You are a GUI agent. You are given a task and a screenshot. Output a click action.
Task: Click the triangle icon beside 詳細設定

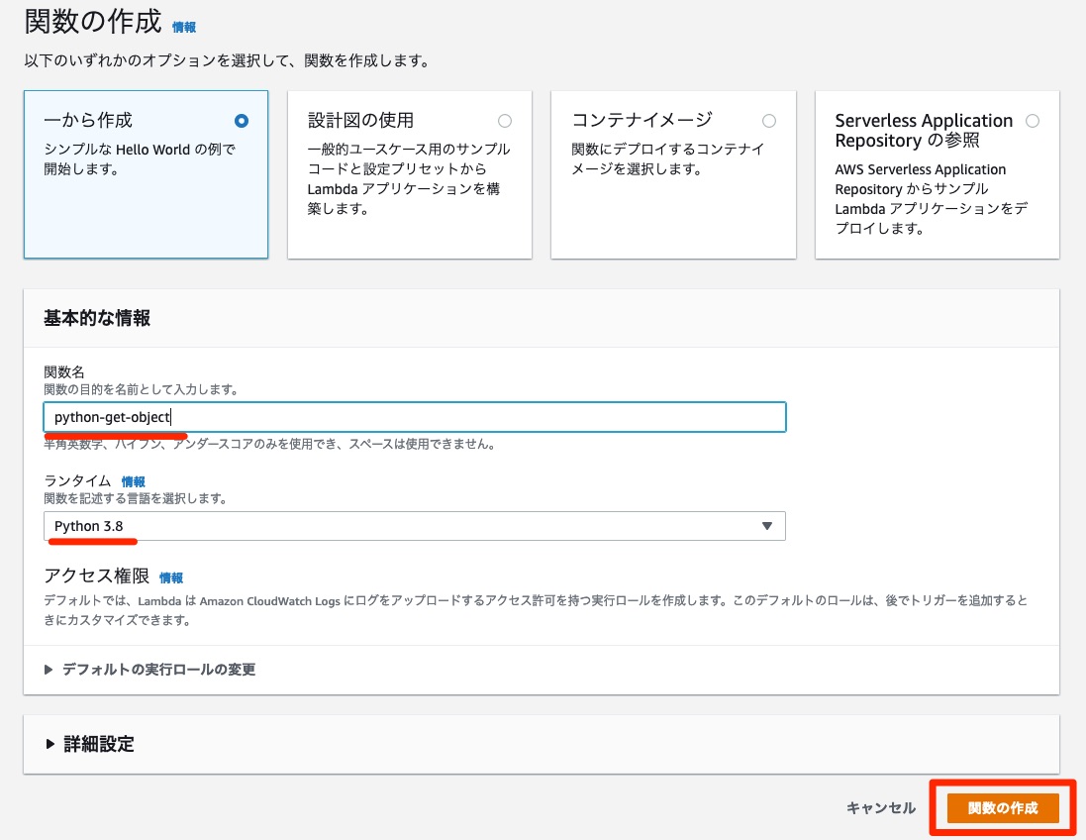click(50, 744)
